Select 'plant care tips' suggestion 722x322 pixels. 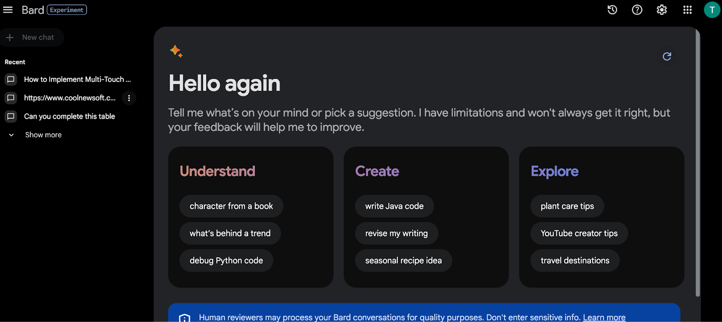pyautogui.click(x=567, y=206)
